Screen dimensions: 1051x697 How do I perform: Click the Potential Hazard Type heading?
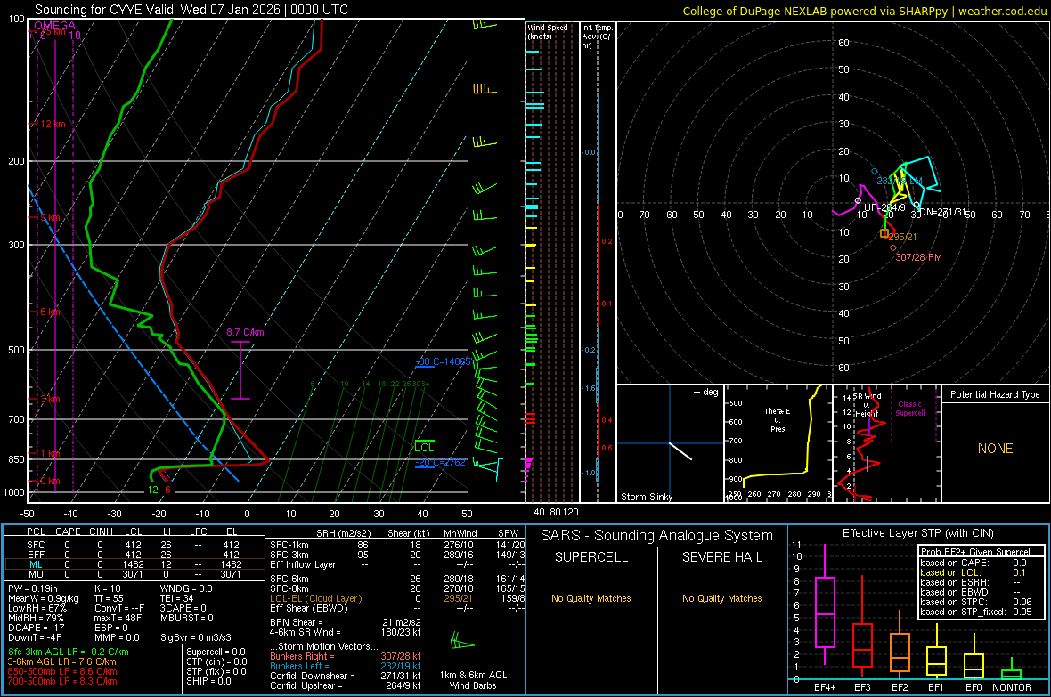point(995,394)
